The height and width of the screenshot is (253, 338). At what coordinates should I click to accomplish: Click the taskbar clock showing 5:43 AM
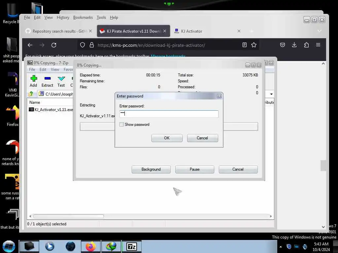[321, 247]
